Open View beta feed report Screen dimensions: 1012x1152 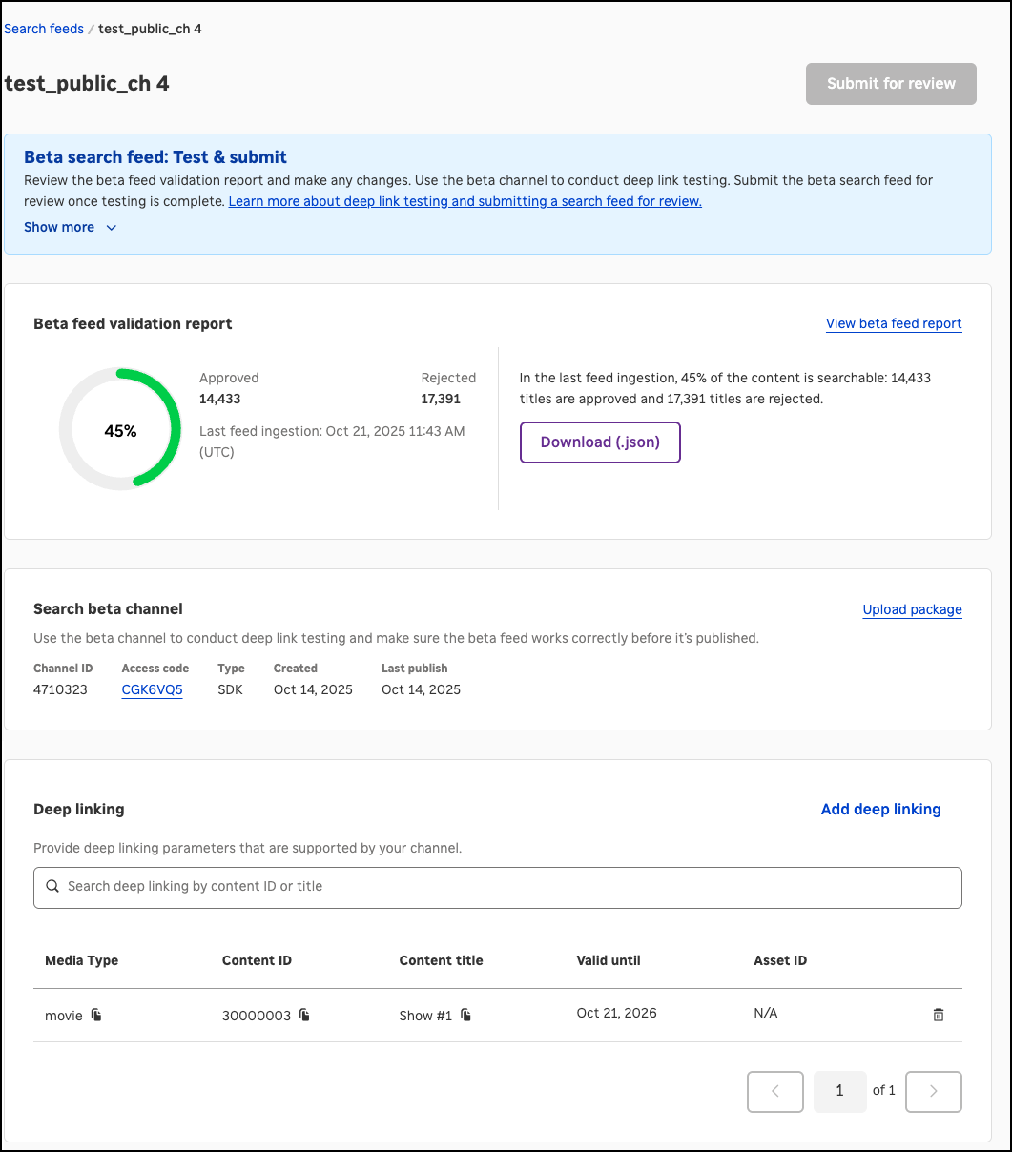pos(893,323)
